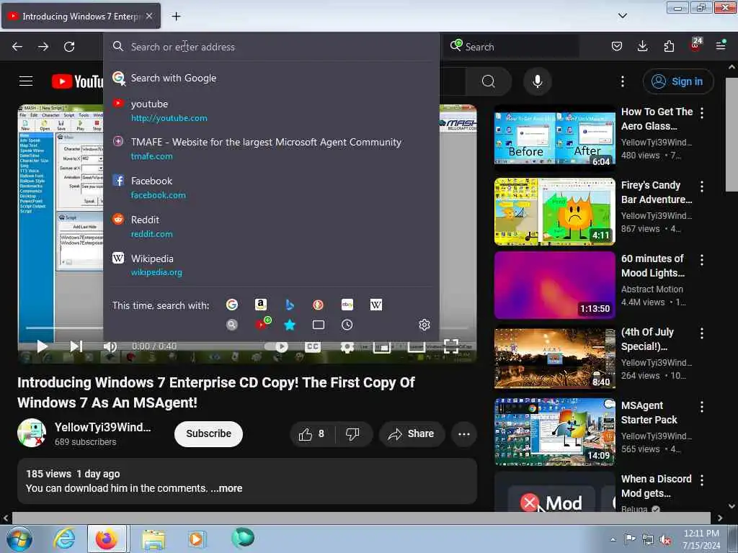Toggle the autoplay switch
The width and height of the screenshot is (738, 553).
click(276, 346)
